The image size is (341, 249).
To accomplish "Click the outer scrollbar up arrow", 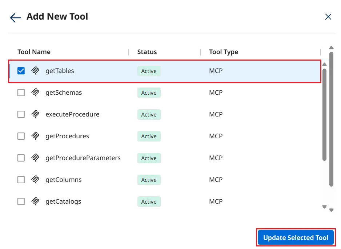I will tap(331, 48).
